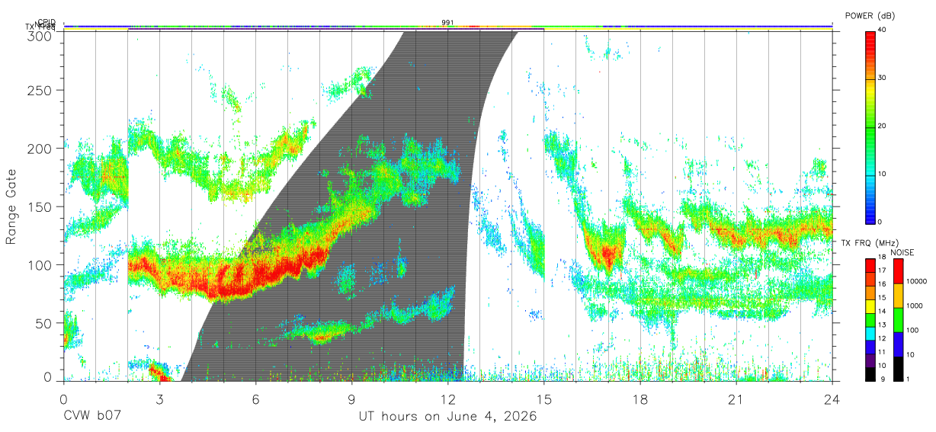Click the Range Gate axis tick label 150

coord(39,207)
